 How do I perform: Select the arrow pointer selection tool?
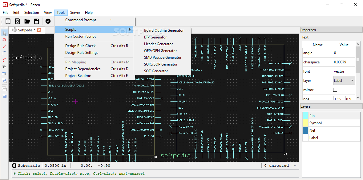[4, 33]
